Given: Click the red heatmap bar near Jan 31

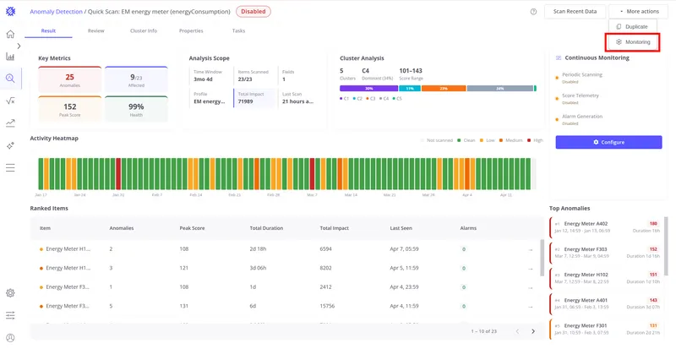Looking at the screenshot, I should [x=118, y=173].
